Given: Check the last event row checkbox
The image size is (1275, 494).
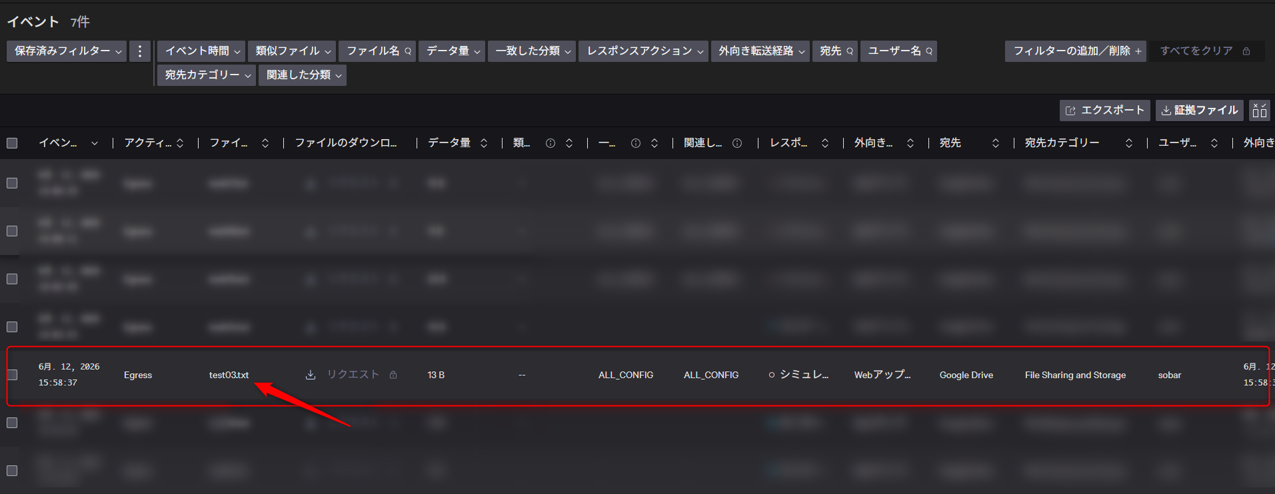Looking at the screenshot, I should [x=12, y=471].
